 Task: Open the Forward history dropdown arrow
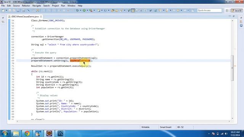click(x=188, y=11)
